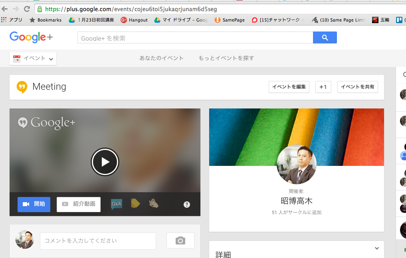This screenshot has height=258, width=406.
Task: Click 51 人がサークルに追加 text
Action: [x=297, y=212]
